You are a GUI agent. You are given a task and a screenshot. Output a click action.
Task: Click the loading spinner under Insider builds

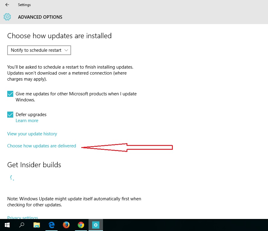11,178
